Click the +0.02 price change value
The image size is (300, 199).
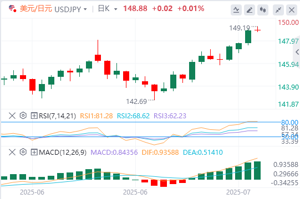pos(162,9)
